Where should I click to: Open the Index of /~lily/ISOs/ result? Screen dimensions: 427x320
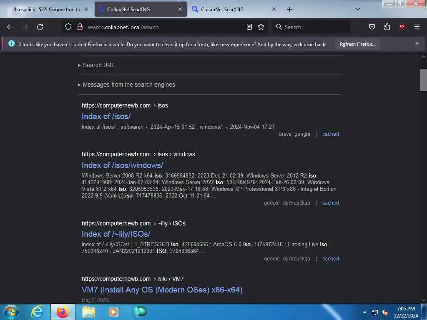(x=116, y=234)
